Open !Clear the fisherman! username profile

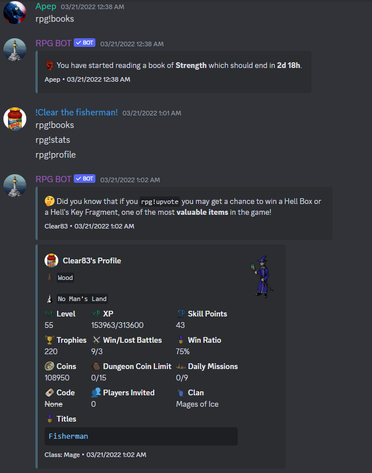[x=77, y=113]
